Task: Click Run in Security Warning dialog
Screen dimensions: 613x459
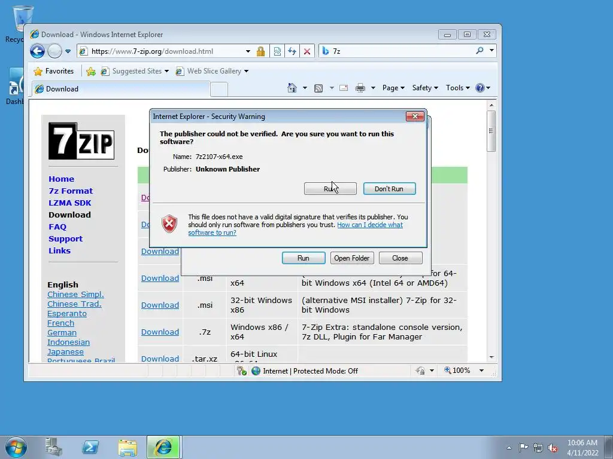Action: (x=330, y=189)
